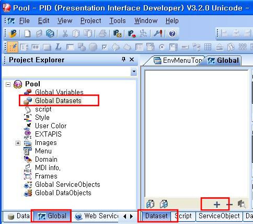Screen dimensions: 253x224
Task: Select the EXTAPIS tree item
Action: tap(48, 134)
